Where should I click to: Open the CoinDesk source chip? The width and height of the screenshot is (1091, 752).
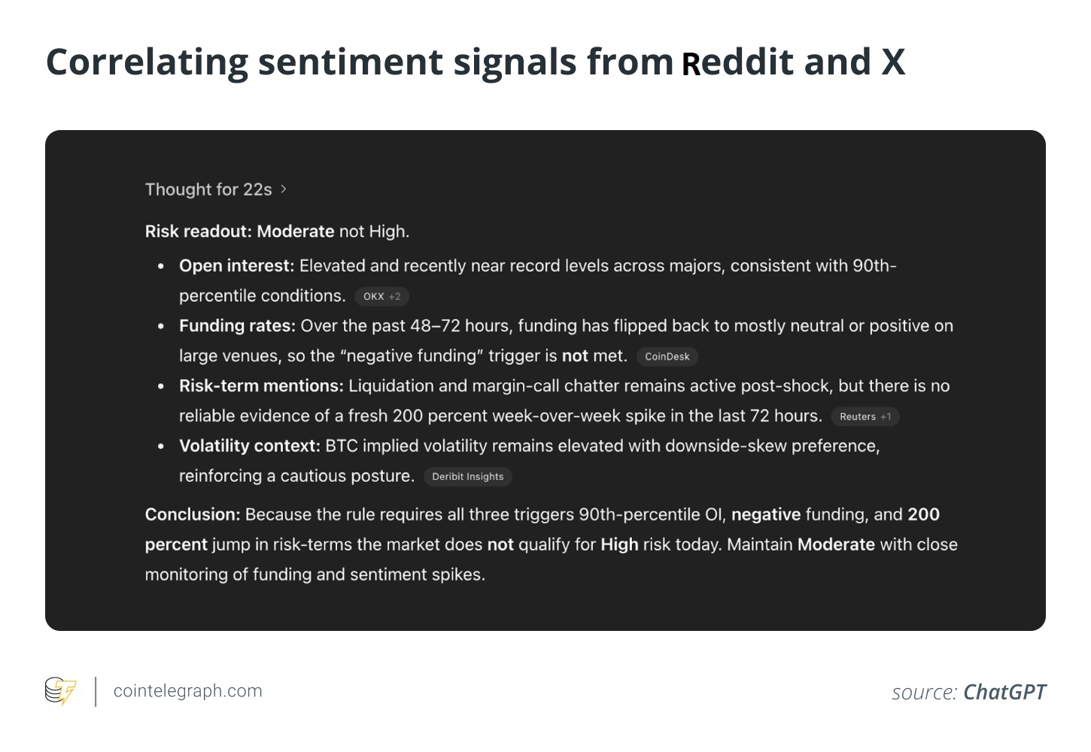click(667, 356)
